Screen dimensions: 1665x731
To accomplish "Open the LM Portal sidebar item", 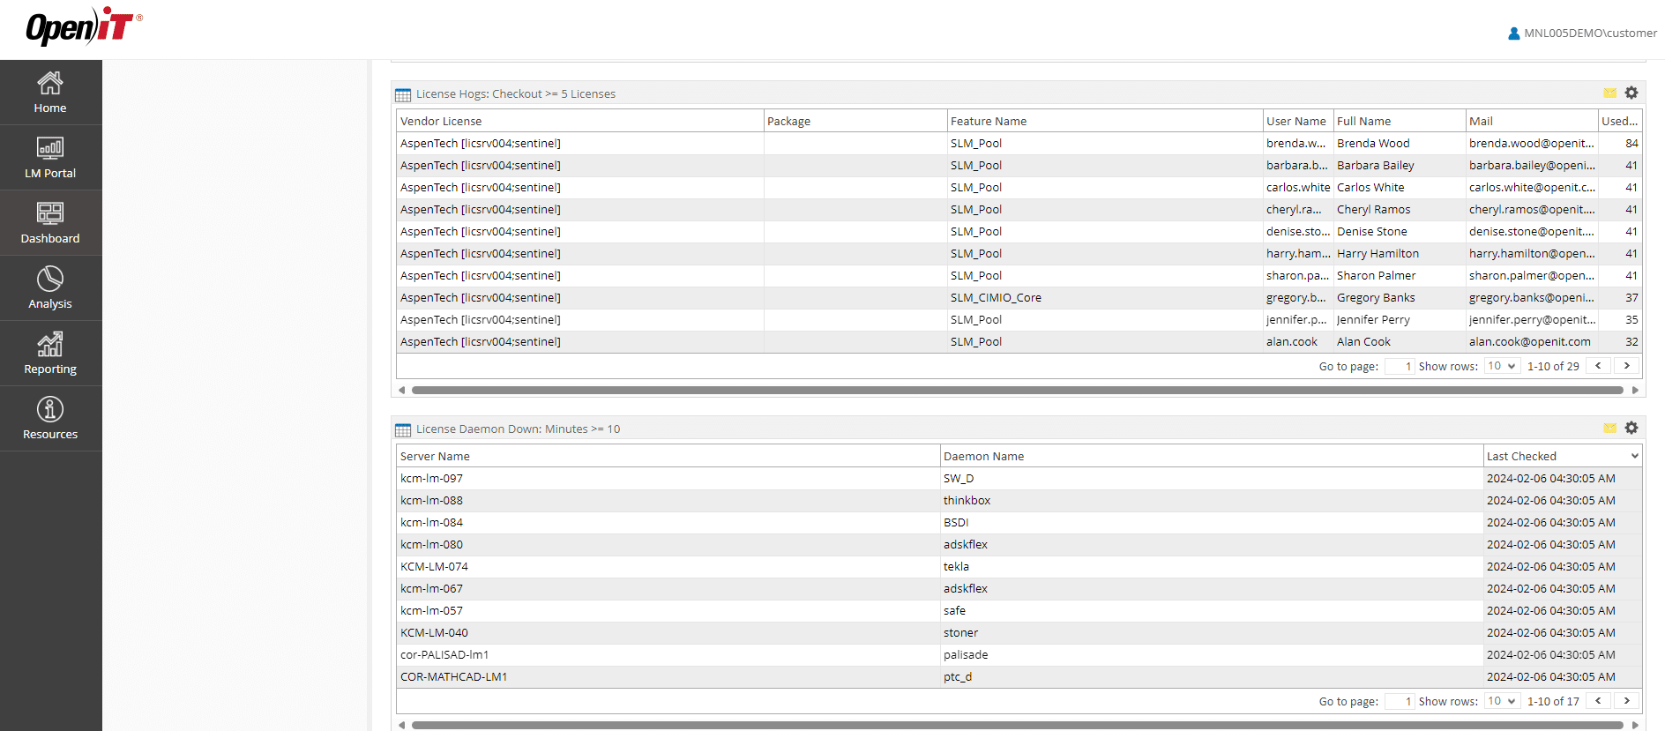I will point(50,158).
